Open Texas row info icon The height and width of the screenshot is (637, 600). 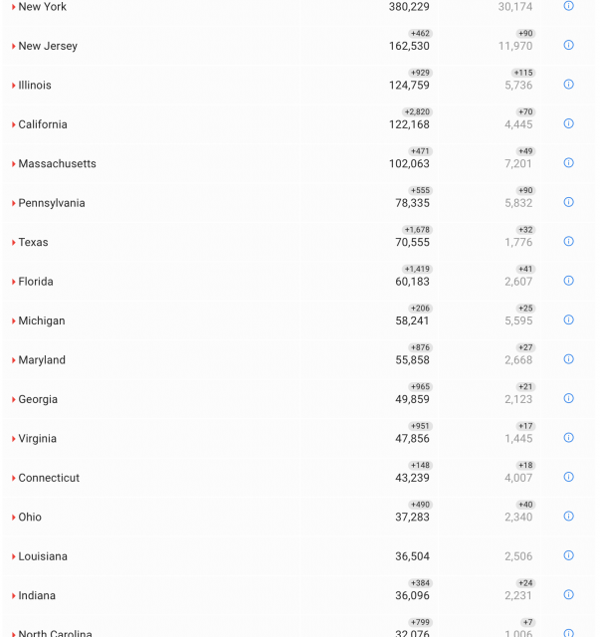(568, 241)
